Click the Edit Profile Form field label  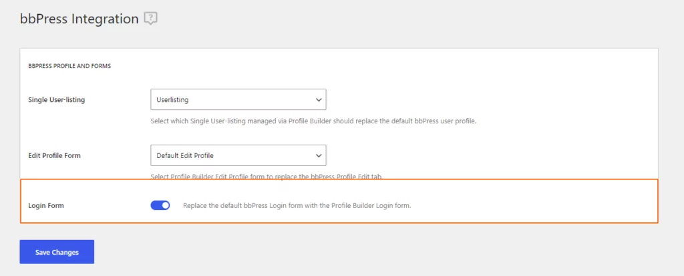click(x=54, y=155)
